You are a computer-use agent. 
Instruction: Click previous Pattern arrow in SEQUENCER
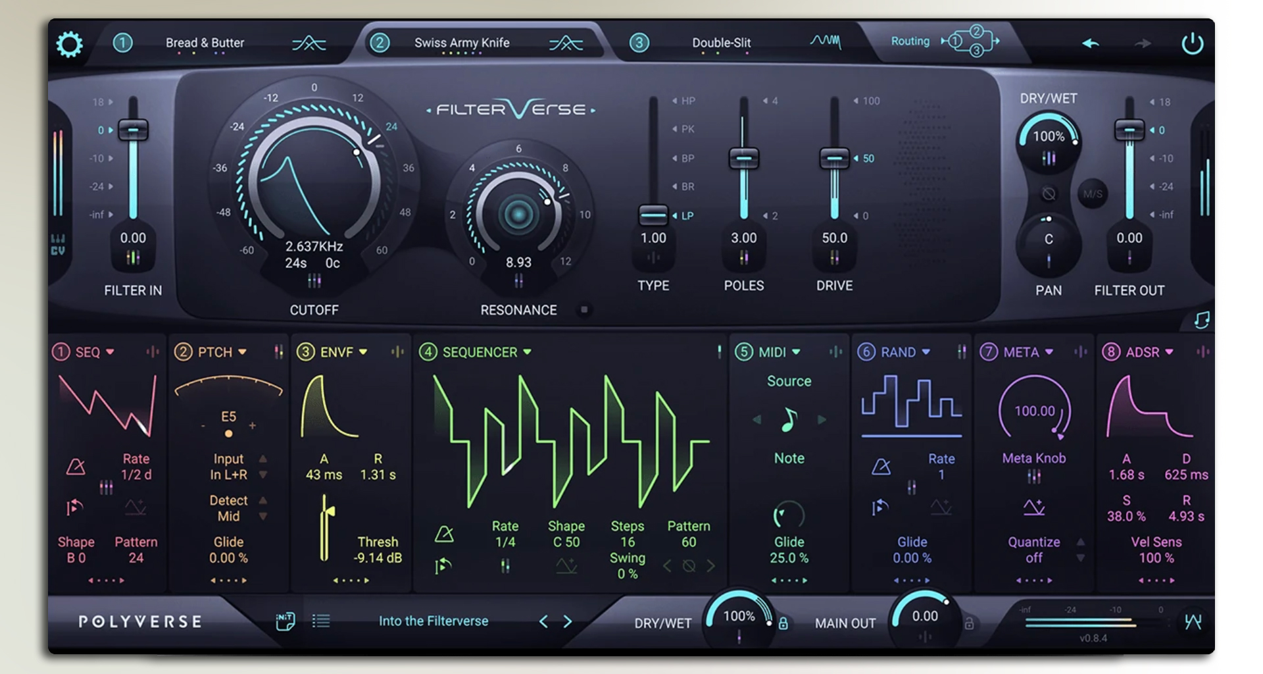tap(668, 566)
